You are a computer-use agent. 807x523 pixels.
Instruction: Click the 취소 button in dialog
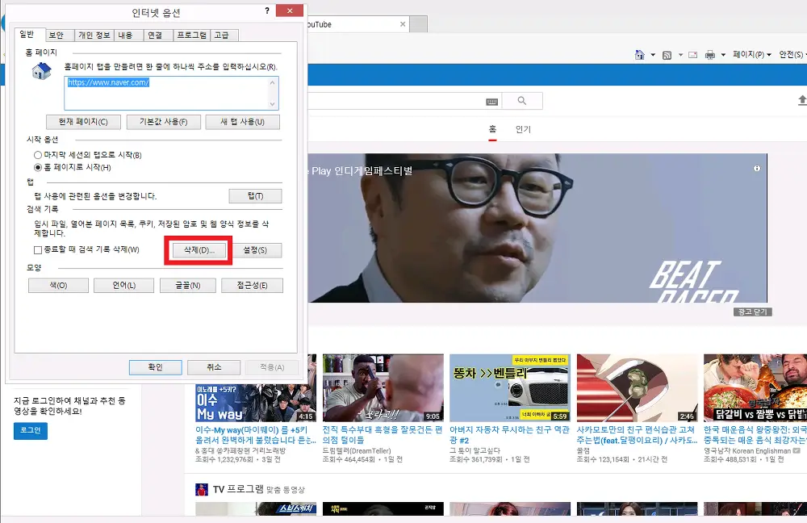click(x=214, y=367)
